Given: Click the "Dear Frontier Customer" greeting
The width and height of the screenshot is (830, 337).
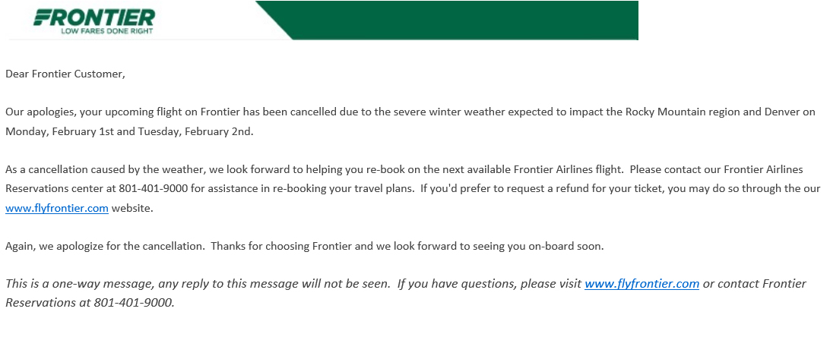Looking at the screenshot, I should (x=65, y=74).
